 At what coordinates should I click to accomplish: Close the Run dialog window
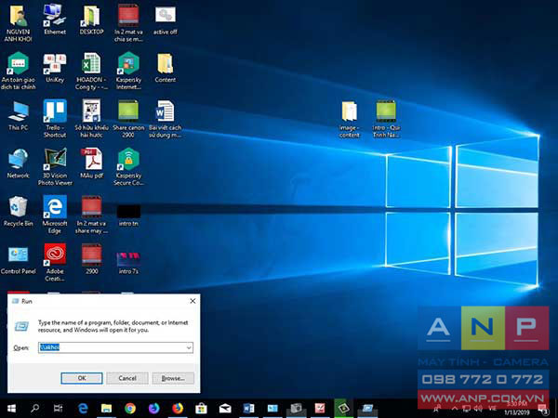pos(193,301)
